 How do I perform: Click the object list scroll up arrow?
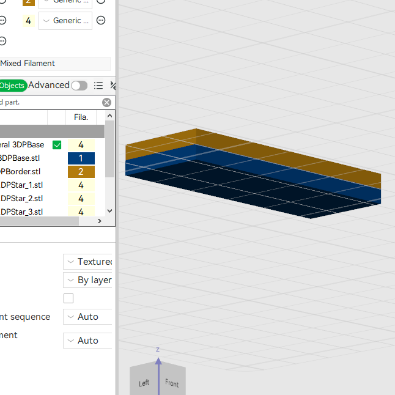(x=109, y=116)
